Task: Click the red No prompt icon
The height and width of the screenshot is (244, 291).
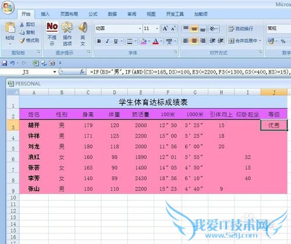Action: coord(52,27)
